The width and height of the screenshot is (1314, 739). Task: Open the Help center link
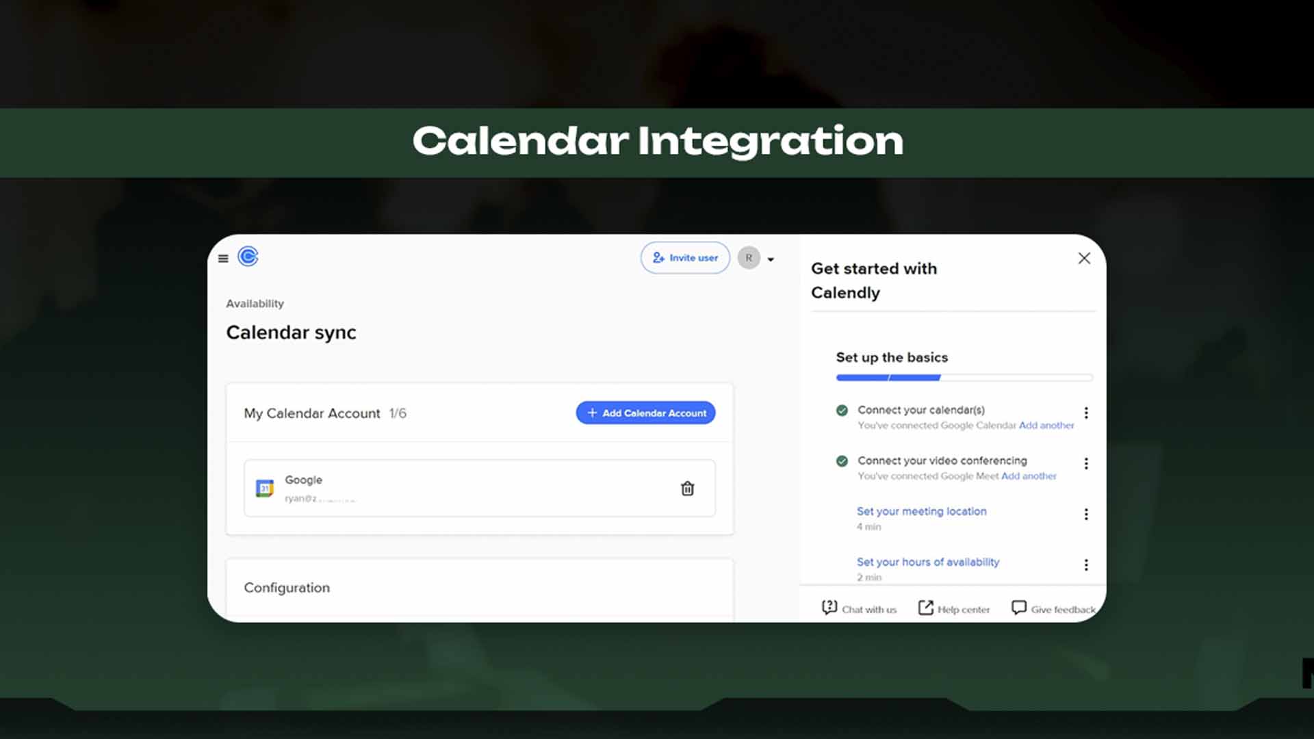click(954, 608)
